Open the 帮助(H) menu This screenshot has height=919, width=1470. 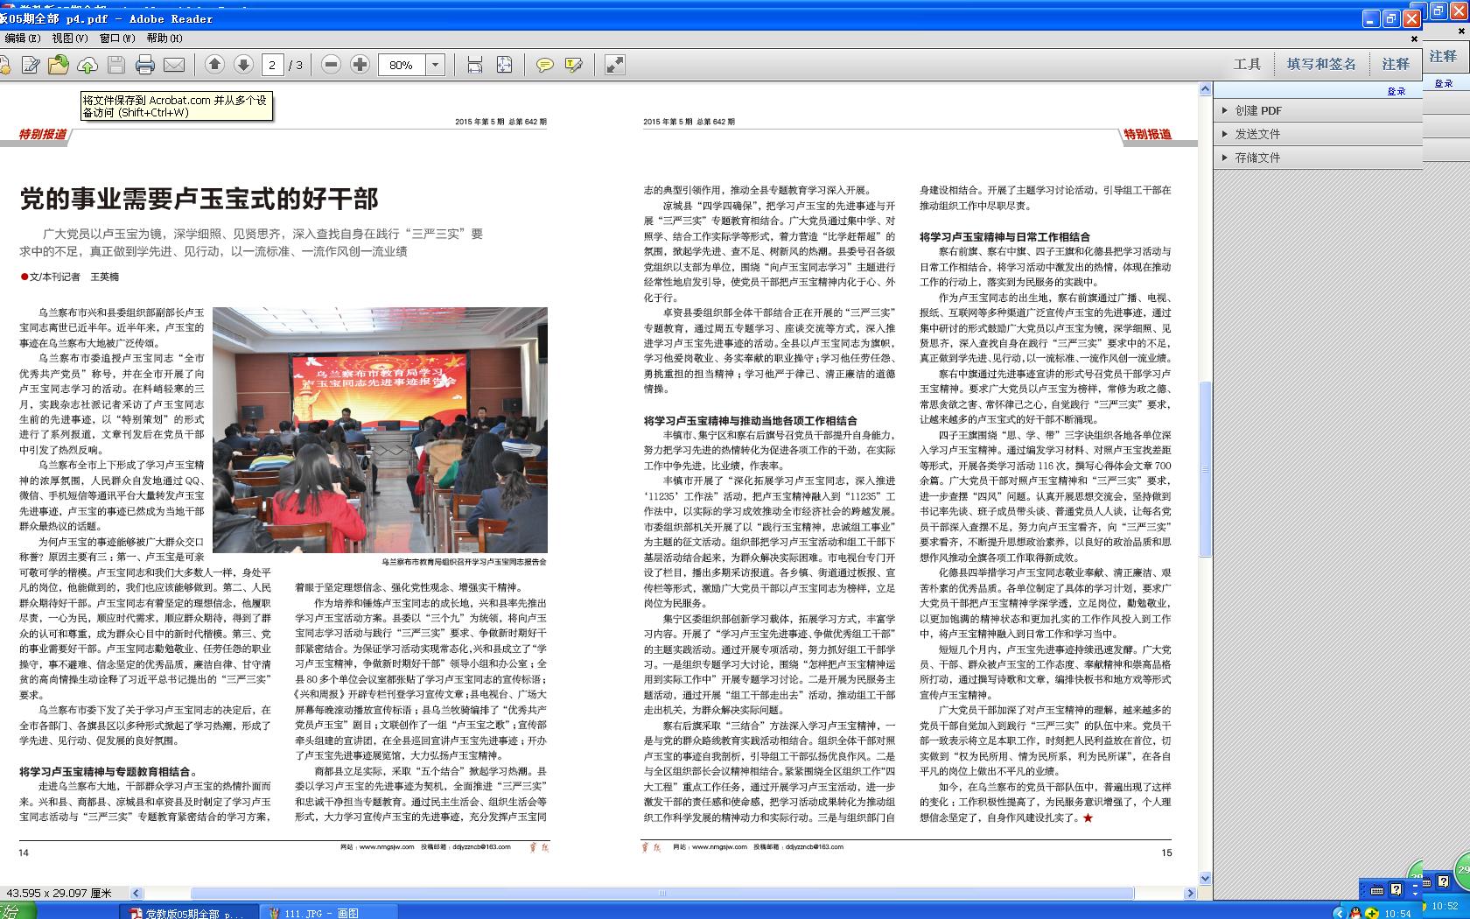(x=164, y=39)
